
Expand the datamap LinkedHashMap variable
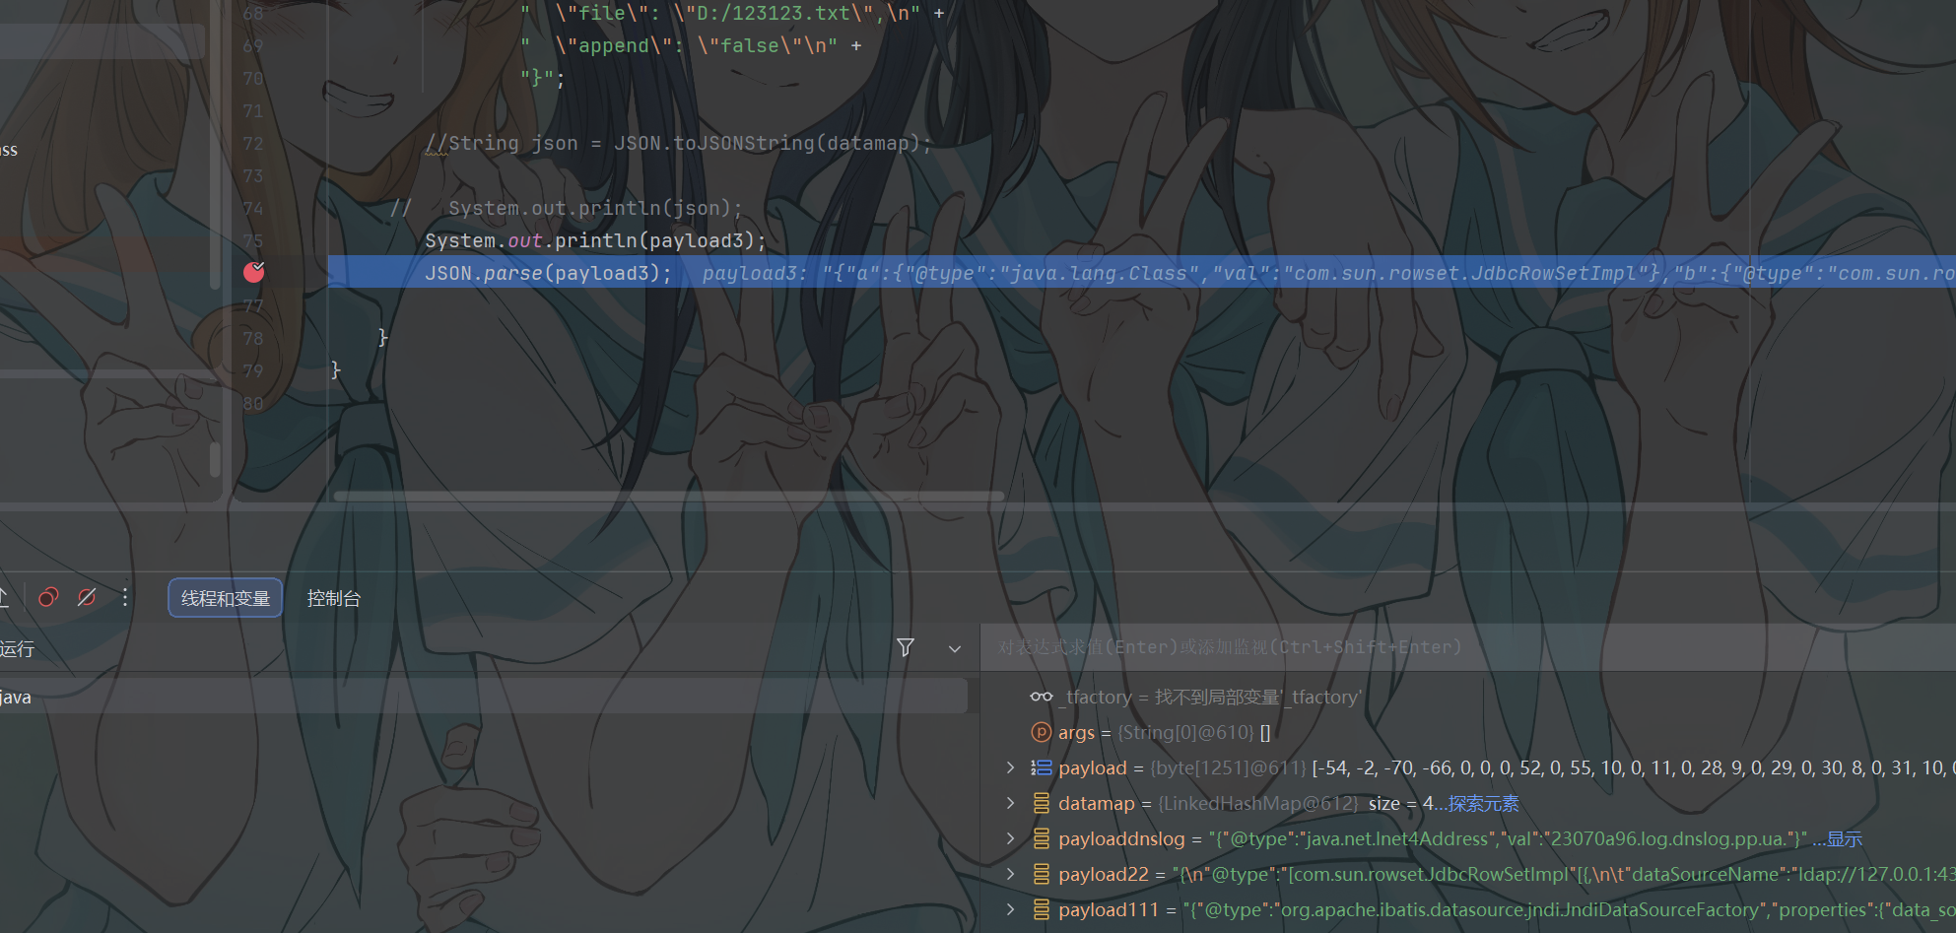pyautogui.click(x=1010, y=803)
